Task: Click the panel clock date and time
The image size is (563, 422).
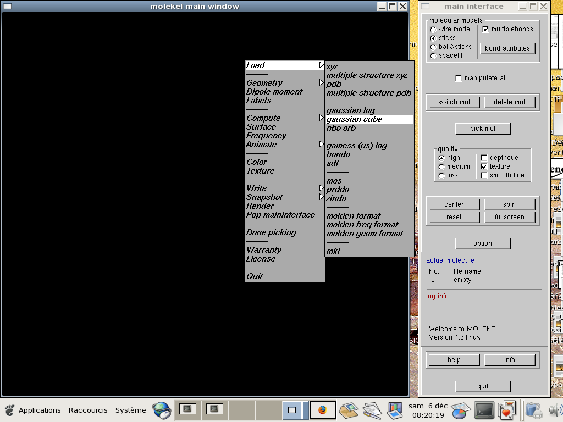Action: point(428,410)
